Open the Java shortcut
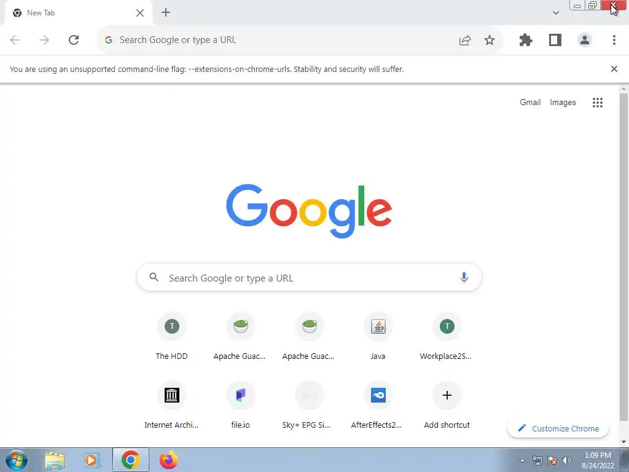This screenshot has height=472, width=629. [x=378, y=336]
